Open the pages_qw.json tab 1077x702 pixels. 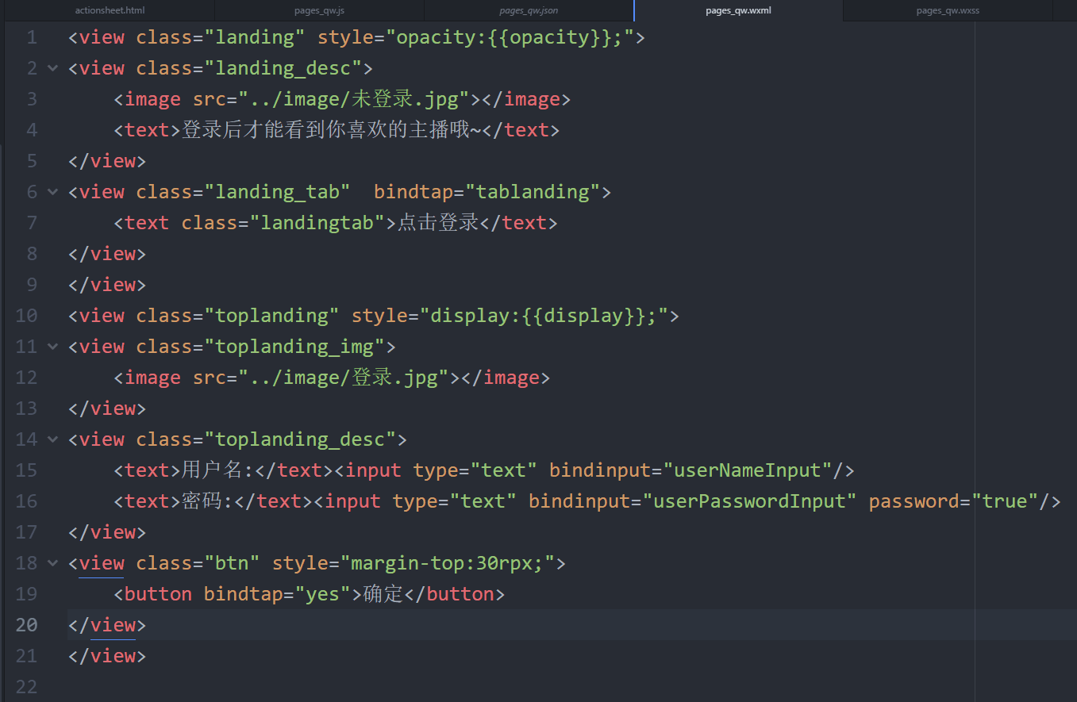click(529, 10)
